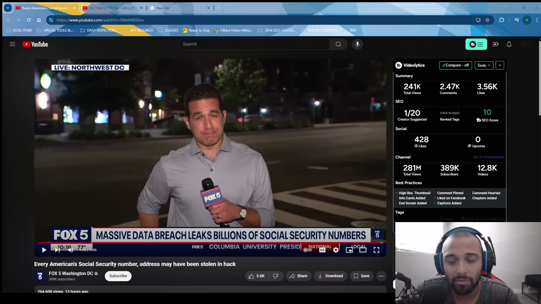Screen dimensions: 541x304
Task: Save video to a playlist
Action: (361, 276)
